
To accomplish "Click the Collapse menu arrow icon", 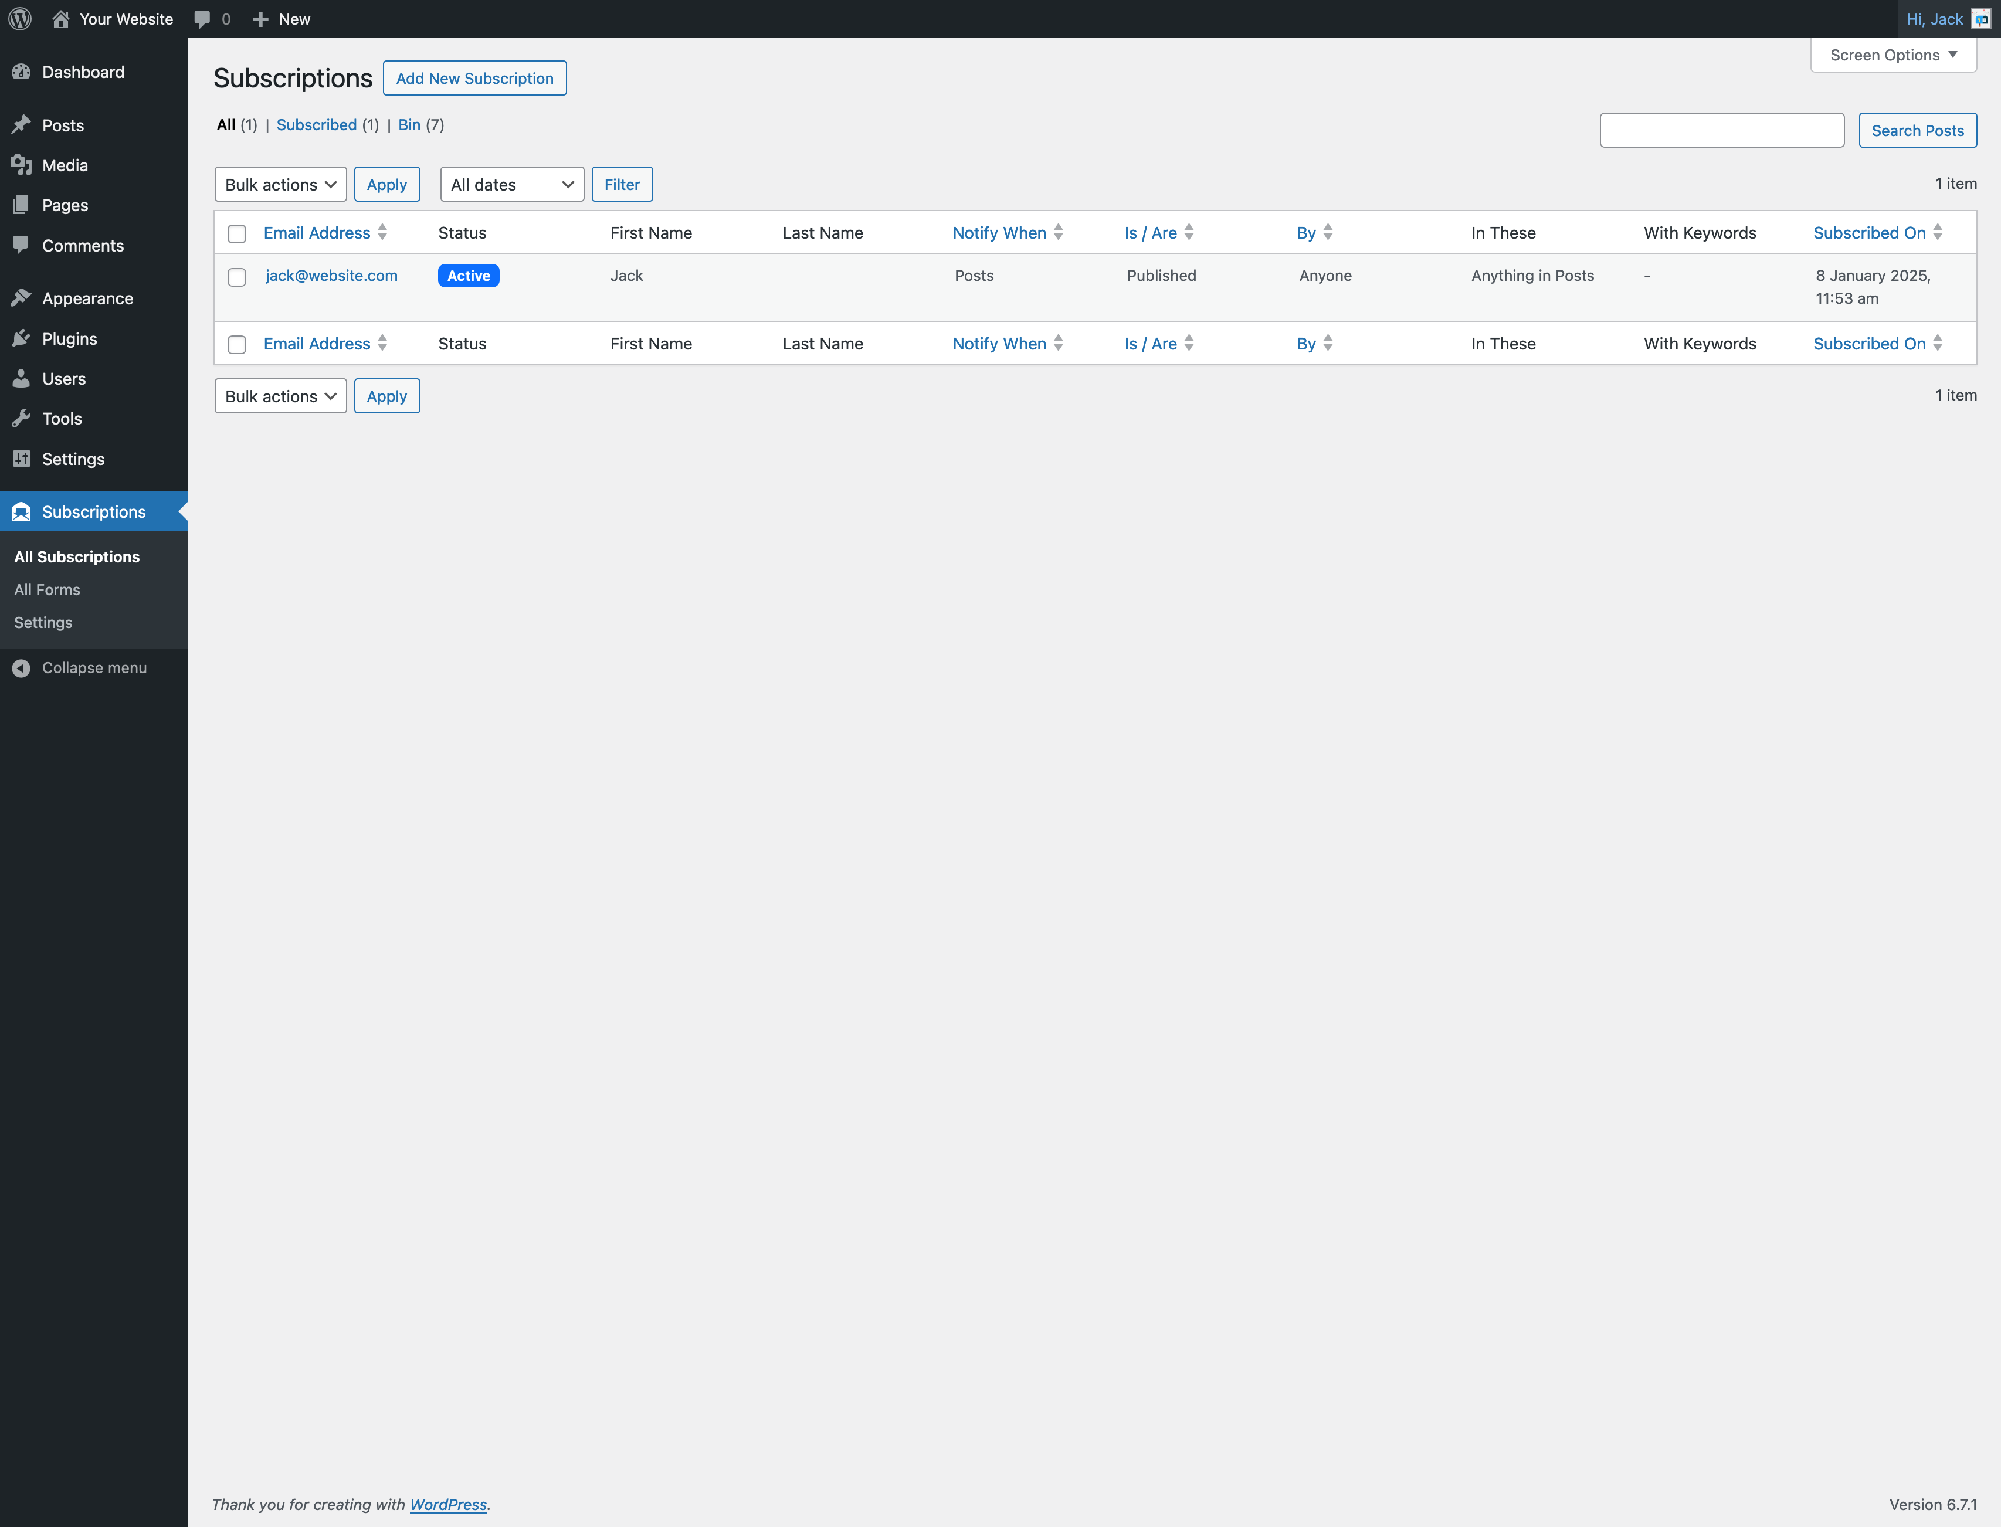I will click(x=22, y=668).
